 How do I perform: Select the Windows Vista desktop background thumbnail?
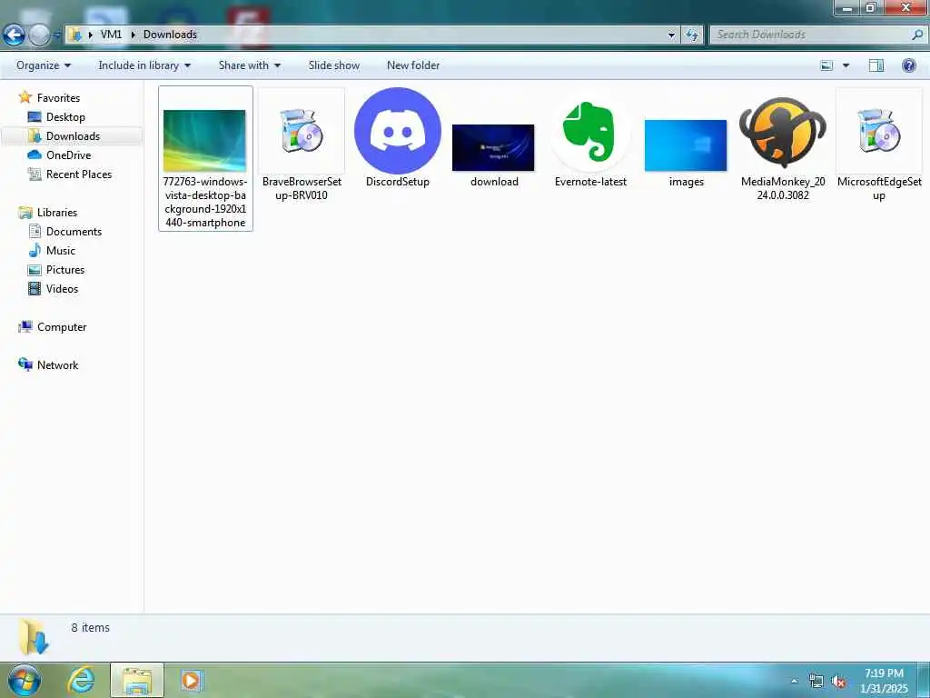coord(204,141)
